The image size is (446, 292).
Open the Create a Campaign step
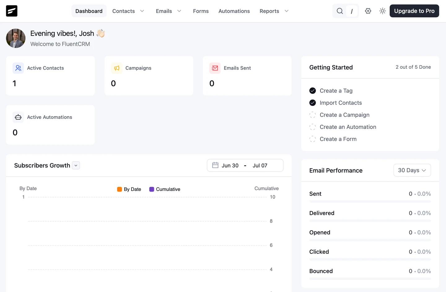pos(344,115)
